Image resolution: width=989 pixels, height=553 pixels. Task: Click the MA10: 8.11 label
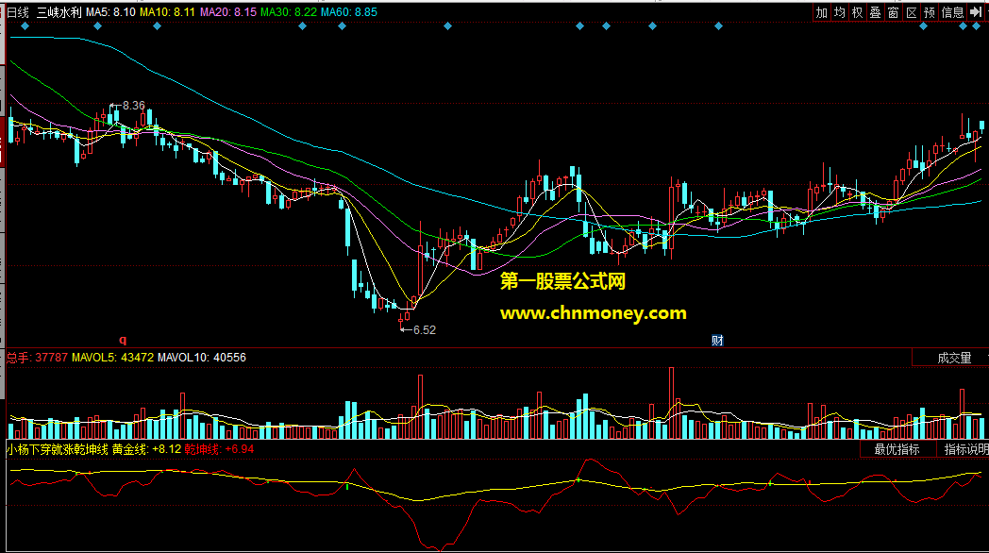[167, 12]
